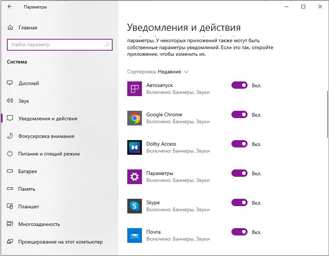329x256 pixels.
Task: Open Многозадачность settings
Action: (59, 224)
